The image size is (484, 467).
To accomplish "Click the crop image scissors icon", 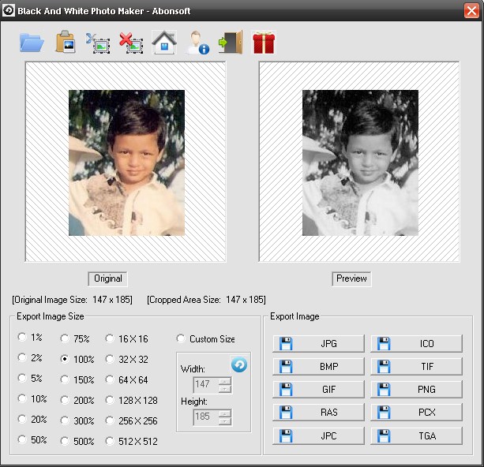I will point(97,43).
